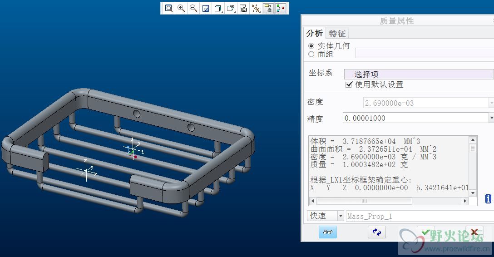Open the display style cube icon
The image size is (494, 257).
[x=218, y=8]
